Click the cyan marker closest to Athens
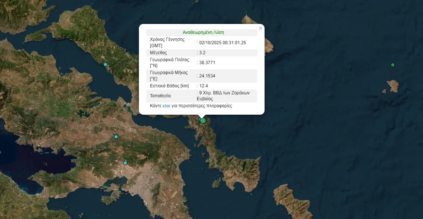Image resolution: width=423 pixels, height=219 pixels. [x=125, y=163]
